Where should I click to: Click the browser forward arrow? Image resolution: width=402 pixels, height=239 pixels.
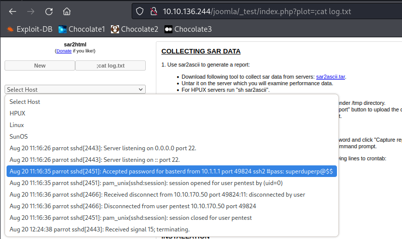(31, 11)
